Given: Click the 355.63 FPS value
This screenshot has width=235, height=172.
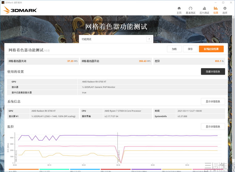Looking at the screenshot, I should coord(145,61).
